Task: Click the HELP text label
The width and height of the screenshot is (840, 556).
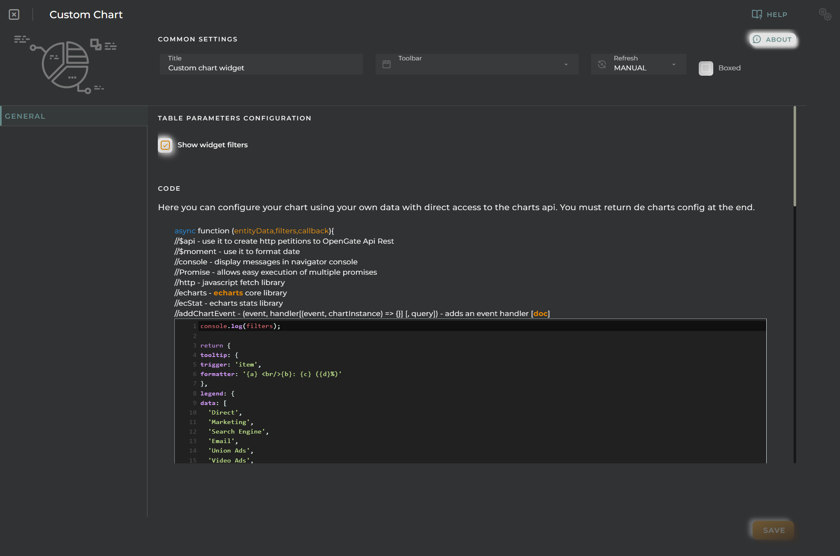Action: [x=777, y=14]
